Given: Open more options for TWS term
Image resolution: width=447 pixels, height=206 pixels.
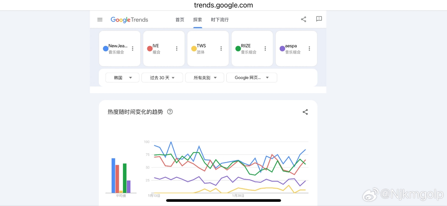Looking at the screenshot, I should pyautogui.click(x=221, y=49).
